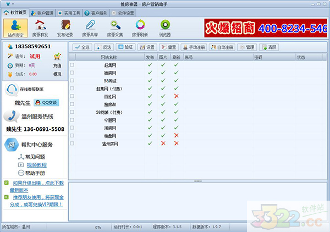Open 房源采集 listing collection magnifier
This screenshot has height=232, width=330.
click(x=115, y=28)
